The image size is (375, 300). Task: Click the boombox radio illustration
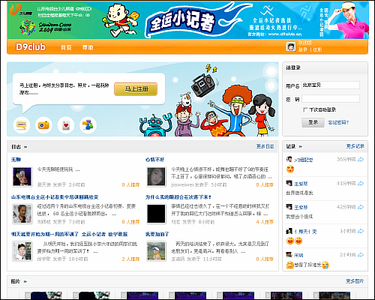coord(203,85)
